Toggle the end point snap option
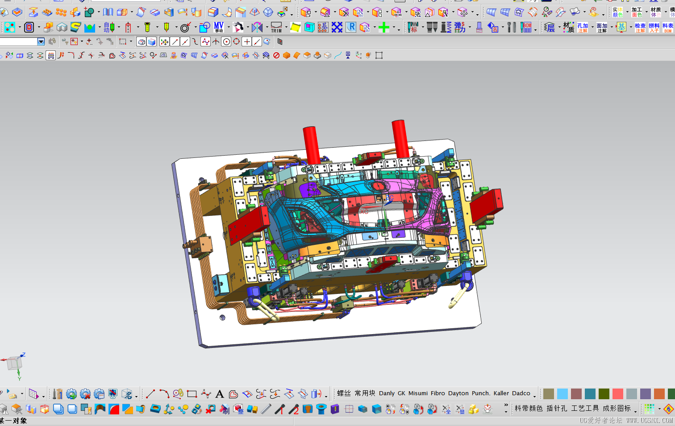The width and height of the screenshot is (675, 426). 175,42
